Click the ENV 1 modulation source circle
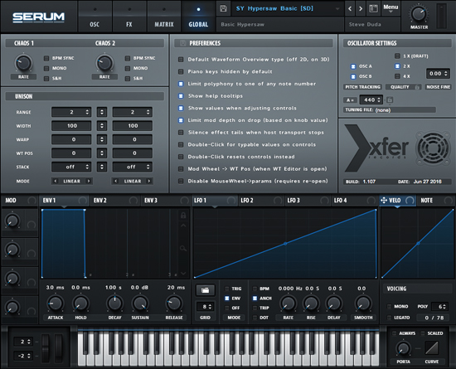456x369 pixels. (x=83, y=201)
